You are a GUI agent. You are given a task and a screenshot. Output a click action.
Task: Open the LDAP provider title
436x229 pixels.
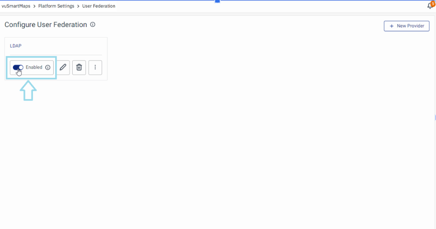(x=16, y=46)
